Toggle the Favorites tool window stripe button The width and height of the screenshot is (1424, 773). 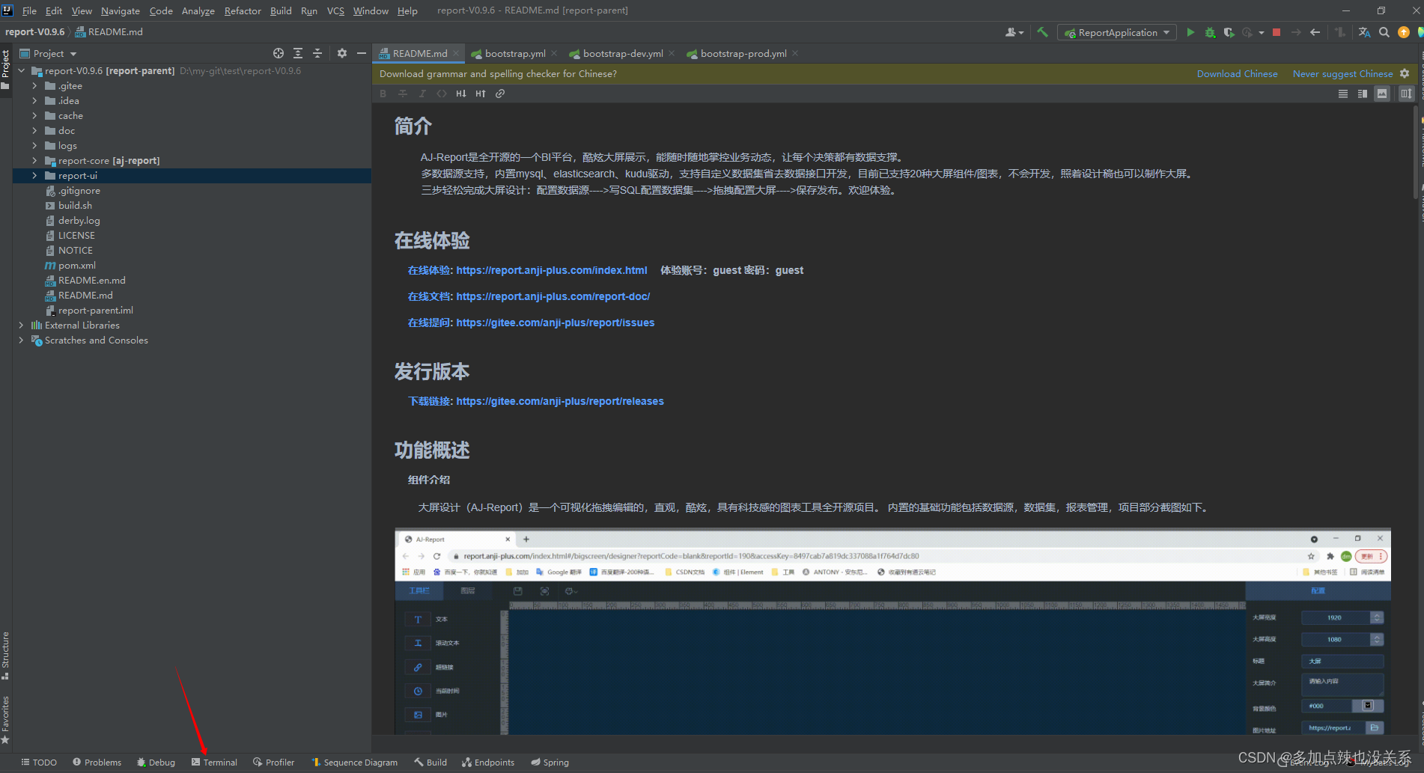pyautogui.click(x=5, y=720)
